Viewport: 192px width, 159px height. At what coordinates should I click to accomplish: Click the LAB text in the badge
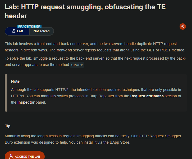click(20, 31)
